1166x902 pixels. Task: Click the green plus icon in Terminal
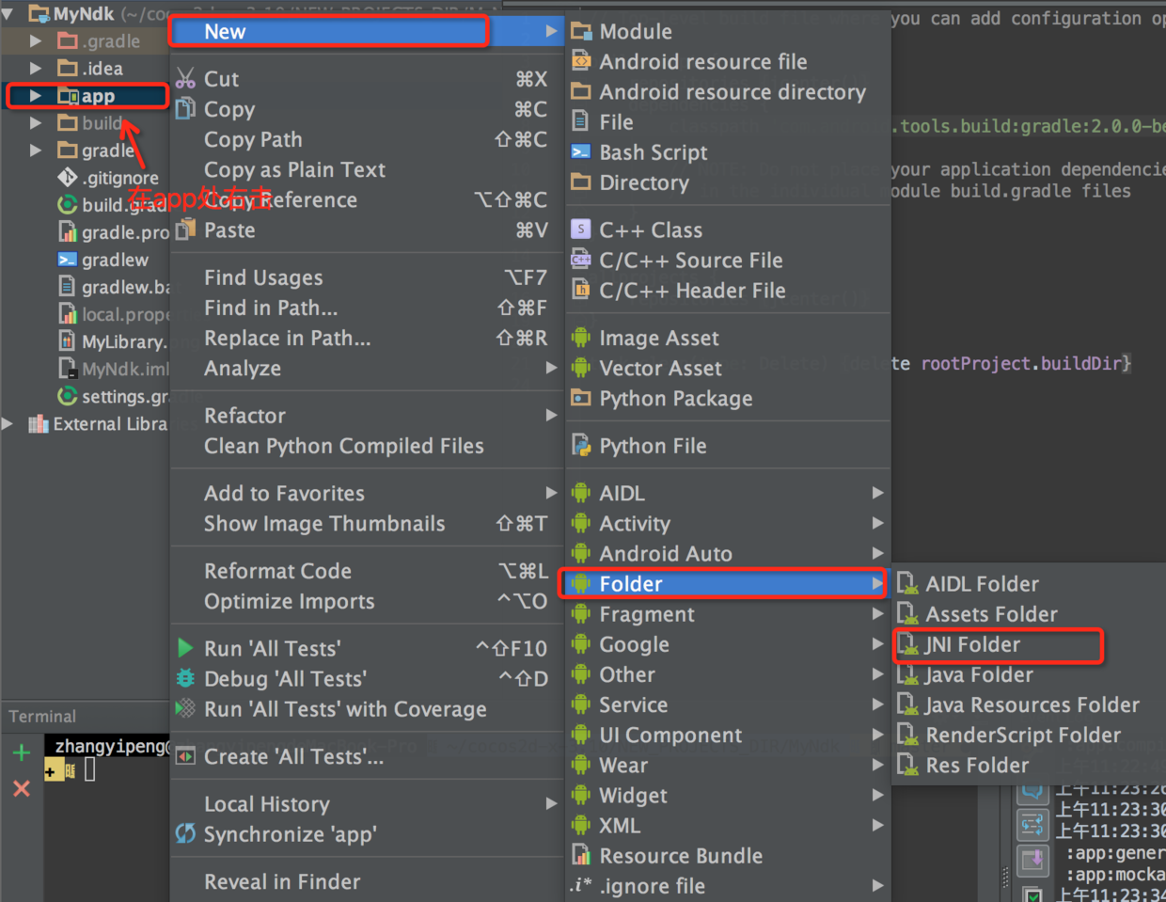(22, 752)
